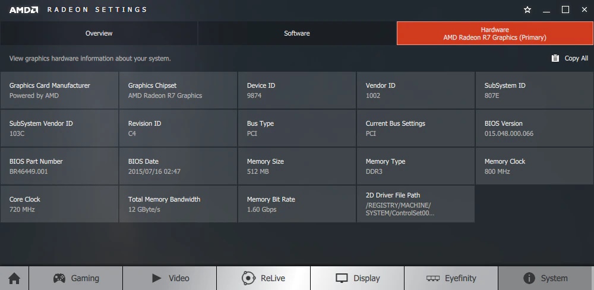
Task: Click Revision ID value C4
Action: point(132,133)
